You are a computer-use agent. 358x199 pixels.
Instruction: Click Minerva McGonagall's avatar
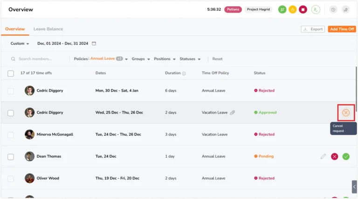point(29,134)
